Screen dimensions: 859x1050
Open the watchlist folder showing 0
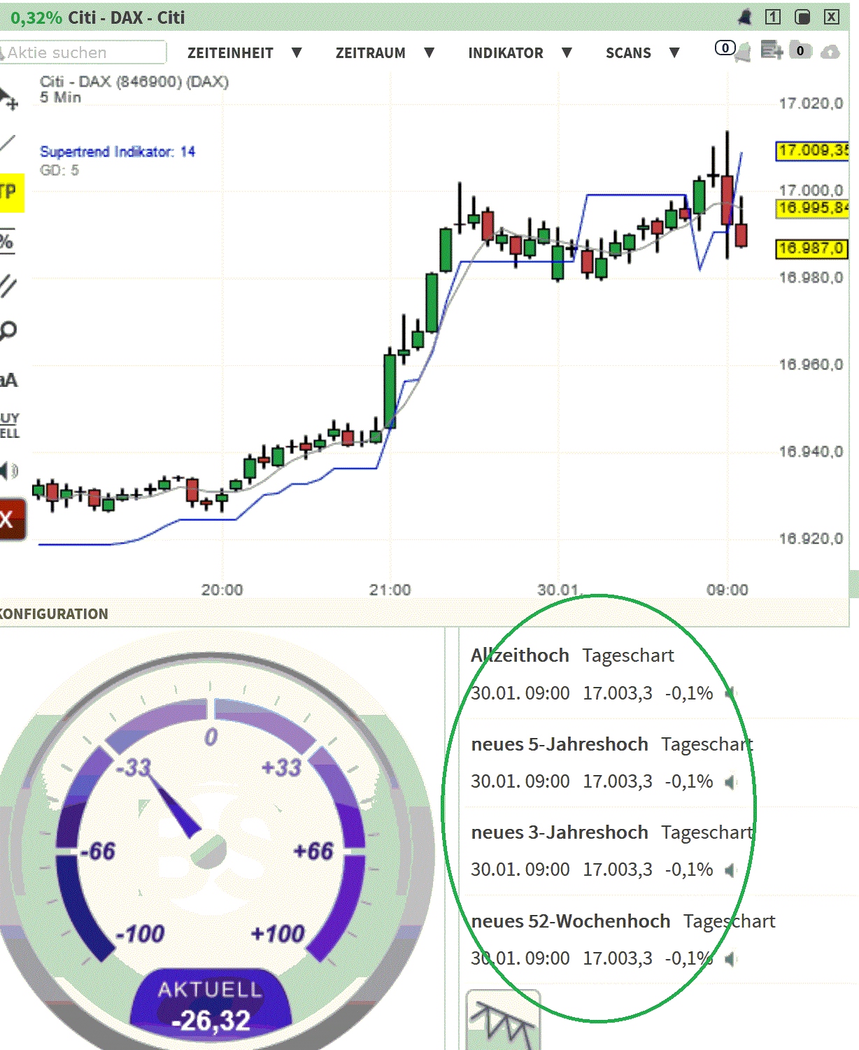tap(801, 52)
